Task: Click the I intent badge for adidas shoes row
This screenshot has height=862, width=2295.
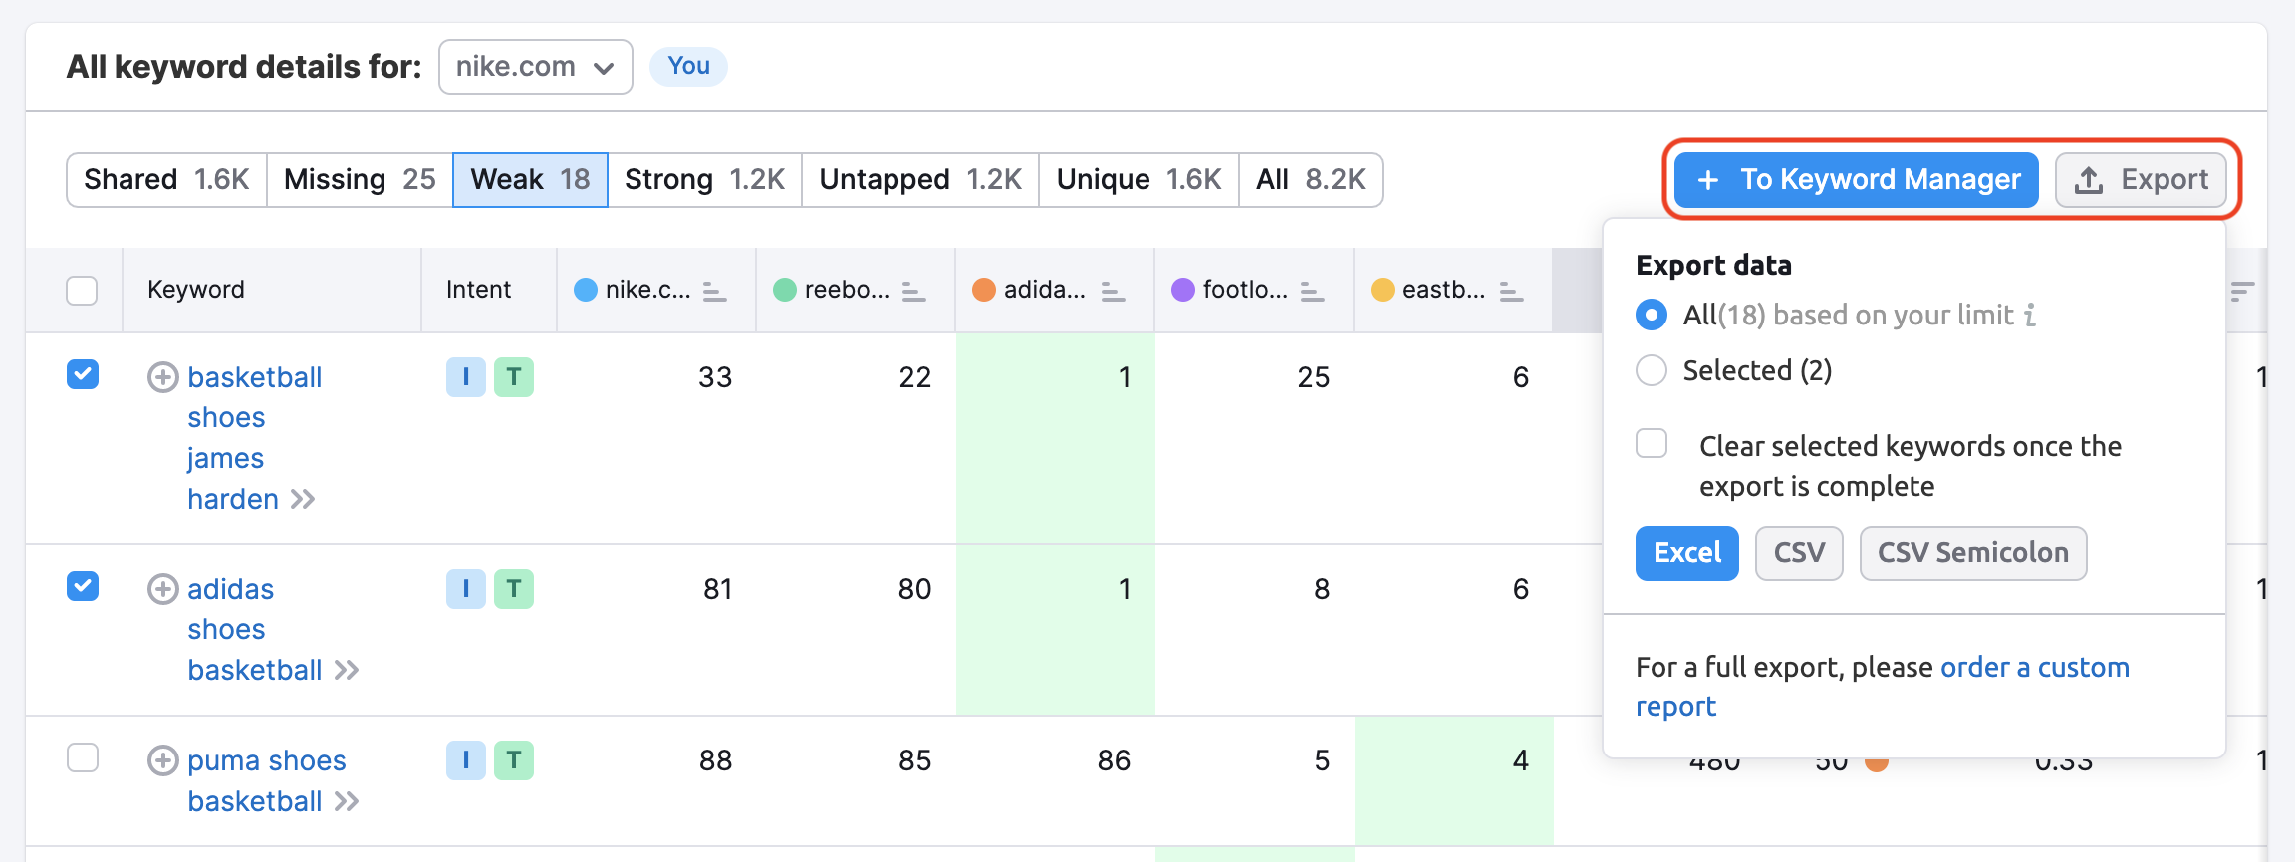Action: coord(465,589)
